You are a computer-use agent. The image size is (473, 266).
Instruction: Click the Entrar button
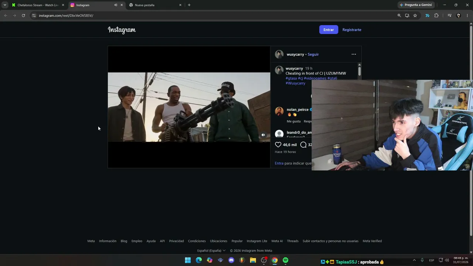click(329, 30)
